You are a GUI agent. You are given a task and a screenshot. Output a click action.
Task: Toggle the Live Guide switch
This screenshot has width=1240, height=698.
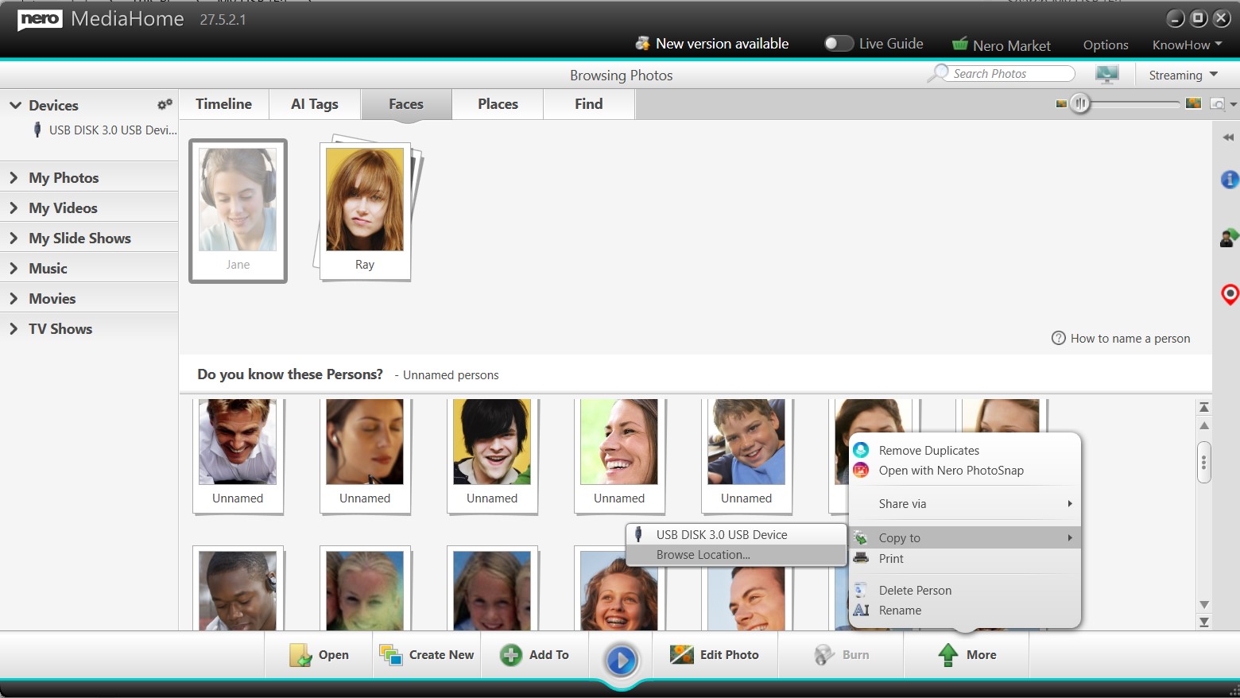tap(838, 44)
